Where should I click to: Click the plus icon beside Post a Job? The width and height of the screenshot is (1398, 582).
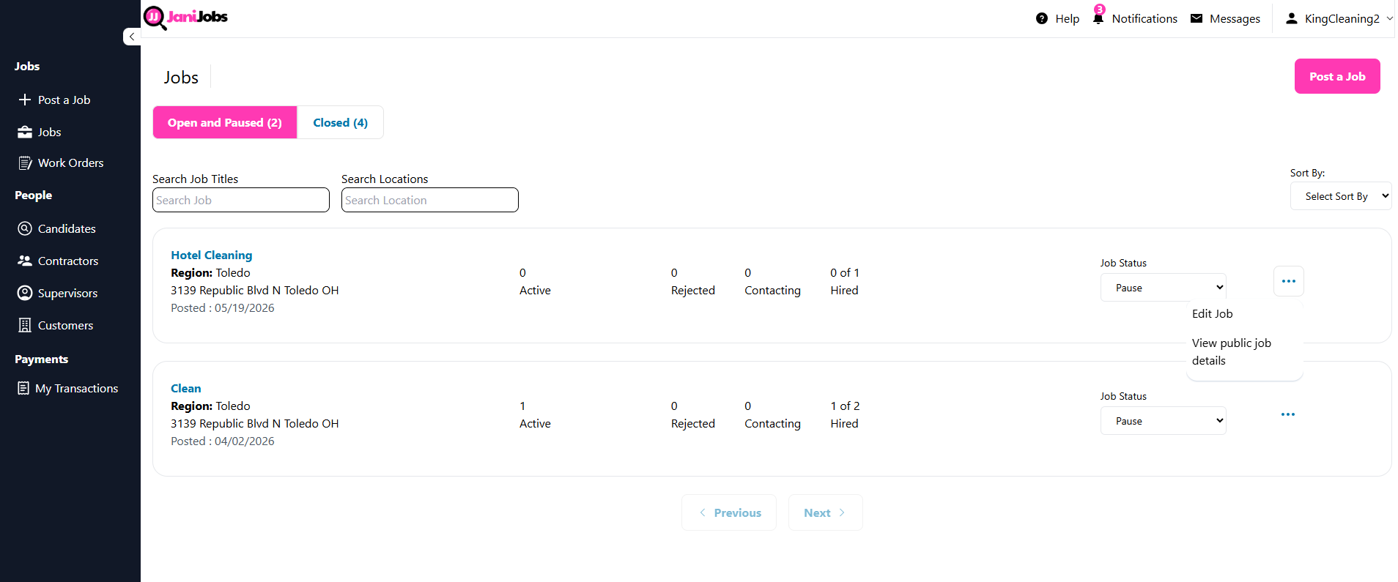(x=25, y=100)
